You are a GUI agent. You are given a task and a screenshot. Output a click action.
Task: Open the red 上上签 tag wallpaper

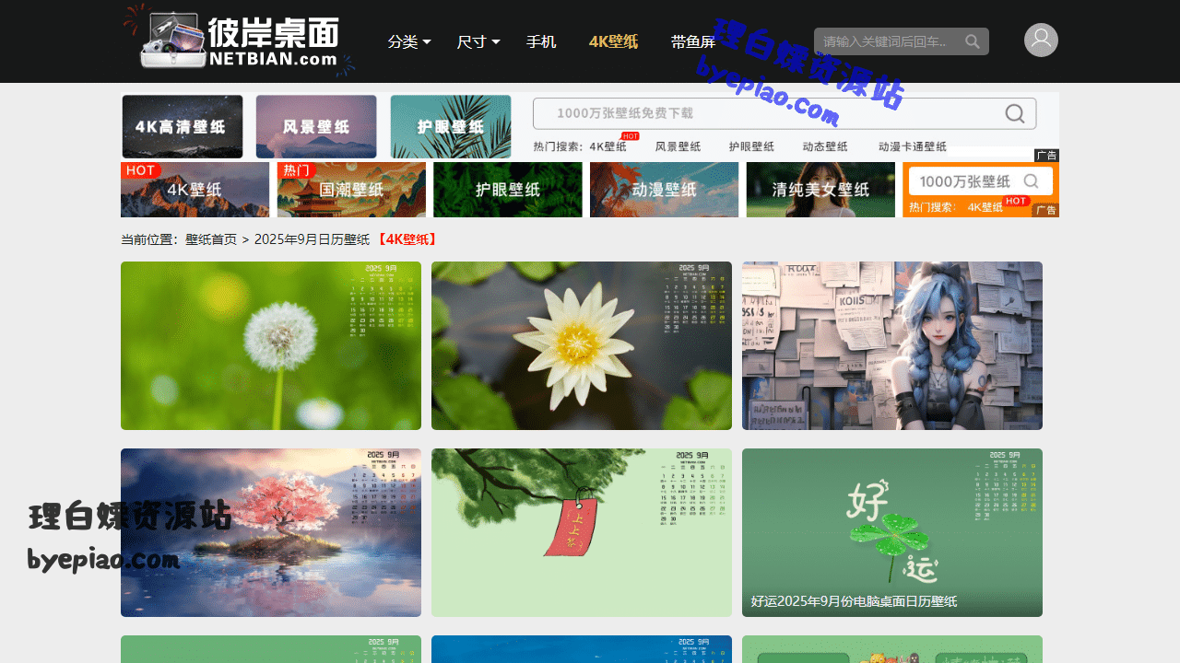coord(582,532)
